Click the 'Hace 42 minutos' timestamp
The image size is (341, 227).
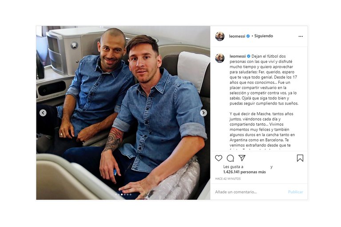(x=228, y=179)
